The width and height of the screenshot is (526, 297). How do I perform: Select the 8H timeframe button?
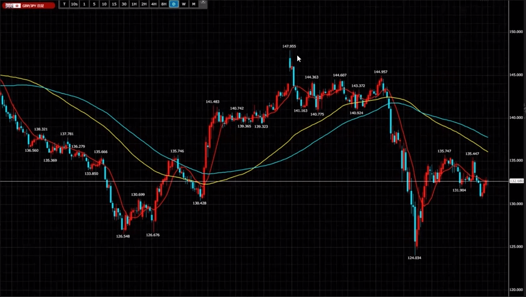click(164, 4)
